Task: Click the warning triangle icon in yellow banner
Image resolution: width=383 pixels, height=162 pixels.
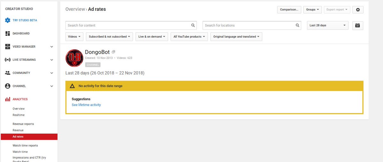Action: coord(72,86)
